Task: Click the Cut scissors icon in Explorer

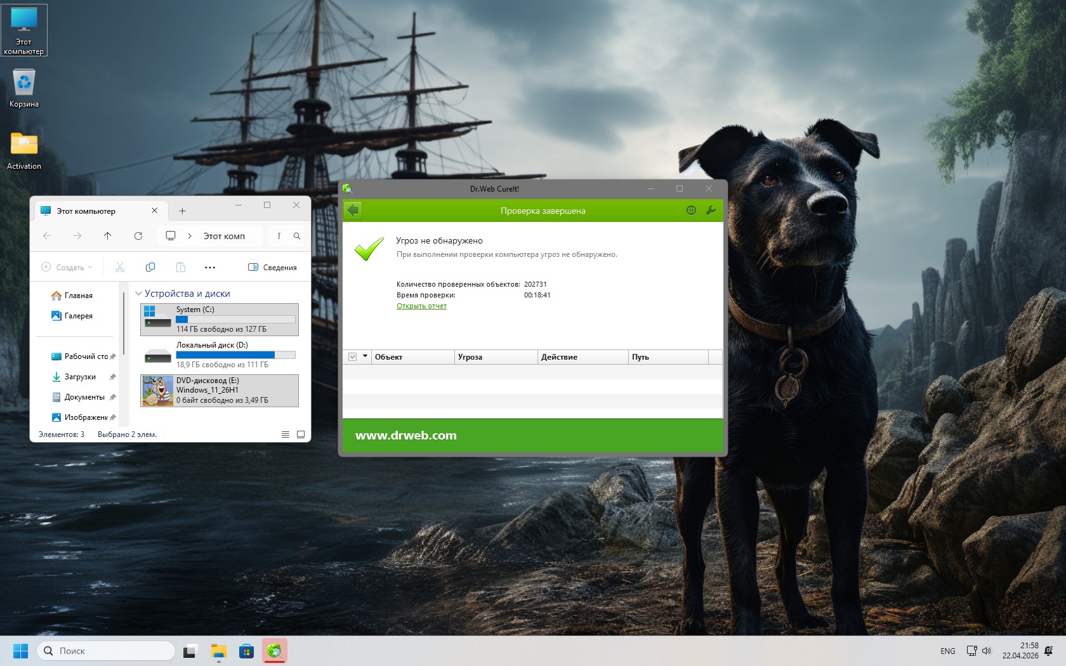Action: point(120,267)
